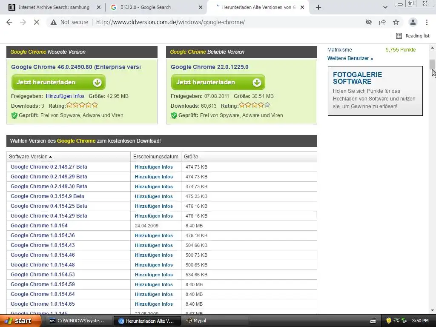Expand the tab search dropdown
This screenshot has width=436, height=327.
click(385, 7)
